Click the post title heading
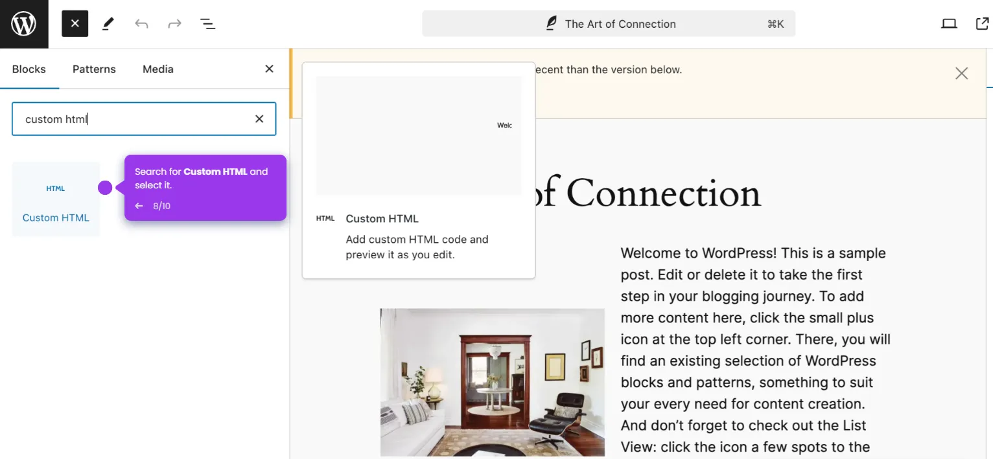This screenshot has height=459, width=993. click(648, 193)
